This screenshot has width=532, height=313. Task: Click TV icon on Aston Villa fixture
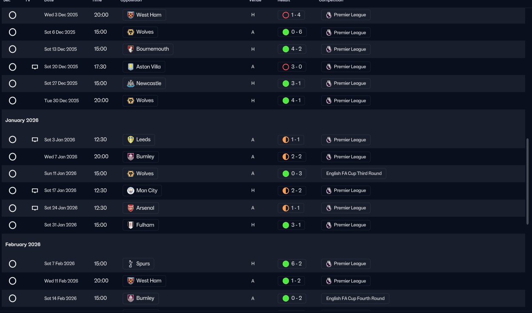click(x=35, y=67)
